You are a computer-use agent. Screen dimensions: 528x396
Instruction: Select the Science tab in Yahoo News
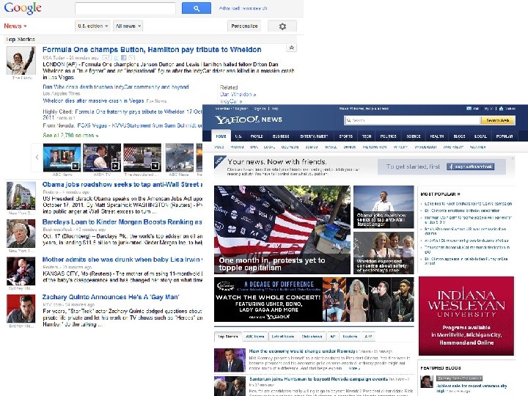[x=414, y=136]
